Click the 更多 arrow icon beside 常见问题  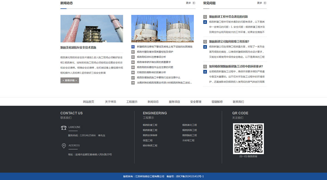265,3
